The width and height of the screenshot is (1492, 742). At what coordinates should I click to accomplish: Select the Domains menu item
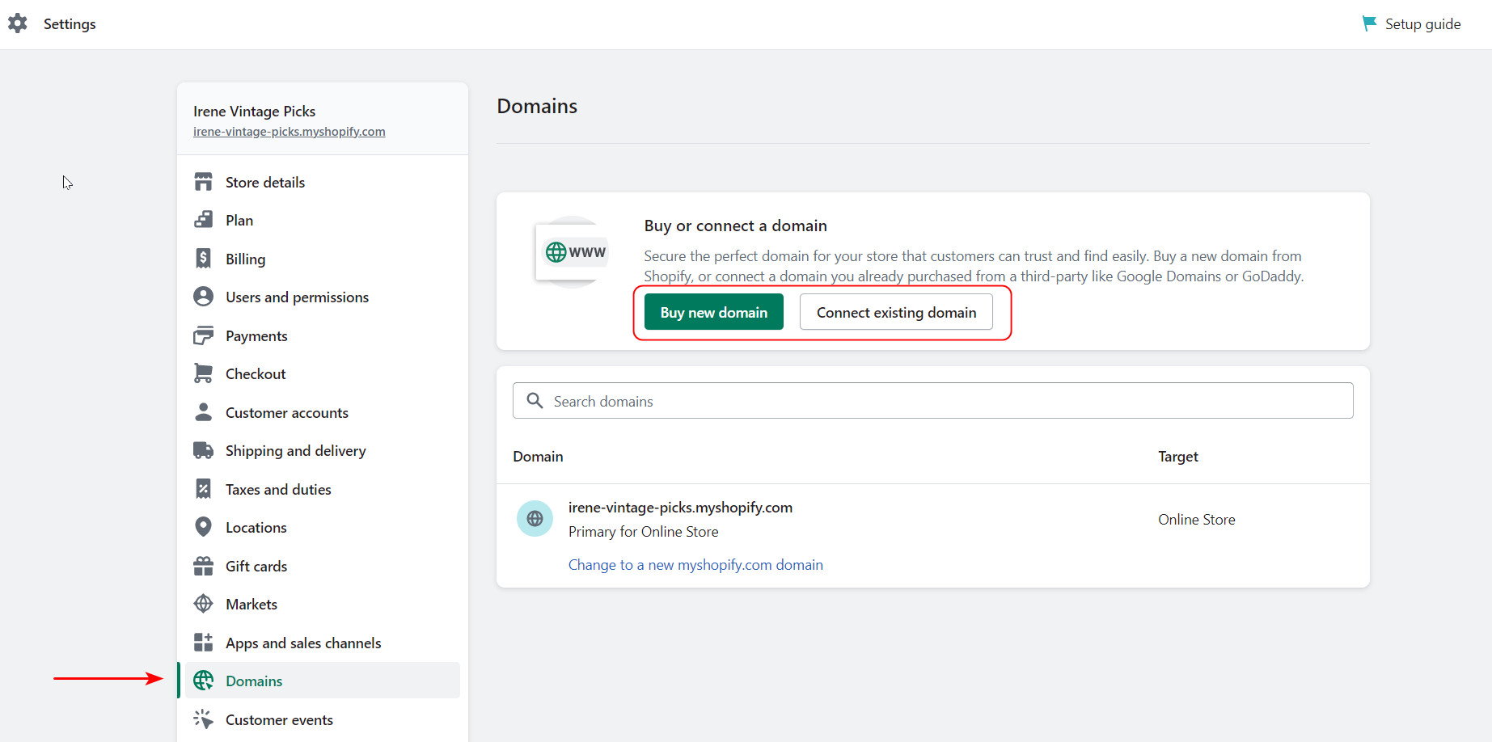click(323, 681)
